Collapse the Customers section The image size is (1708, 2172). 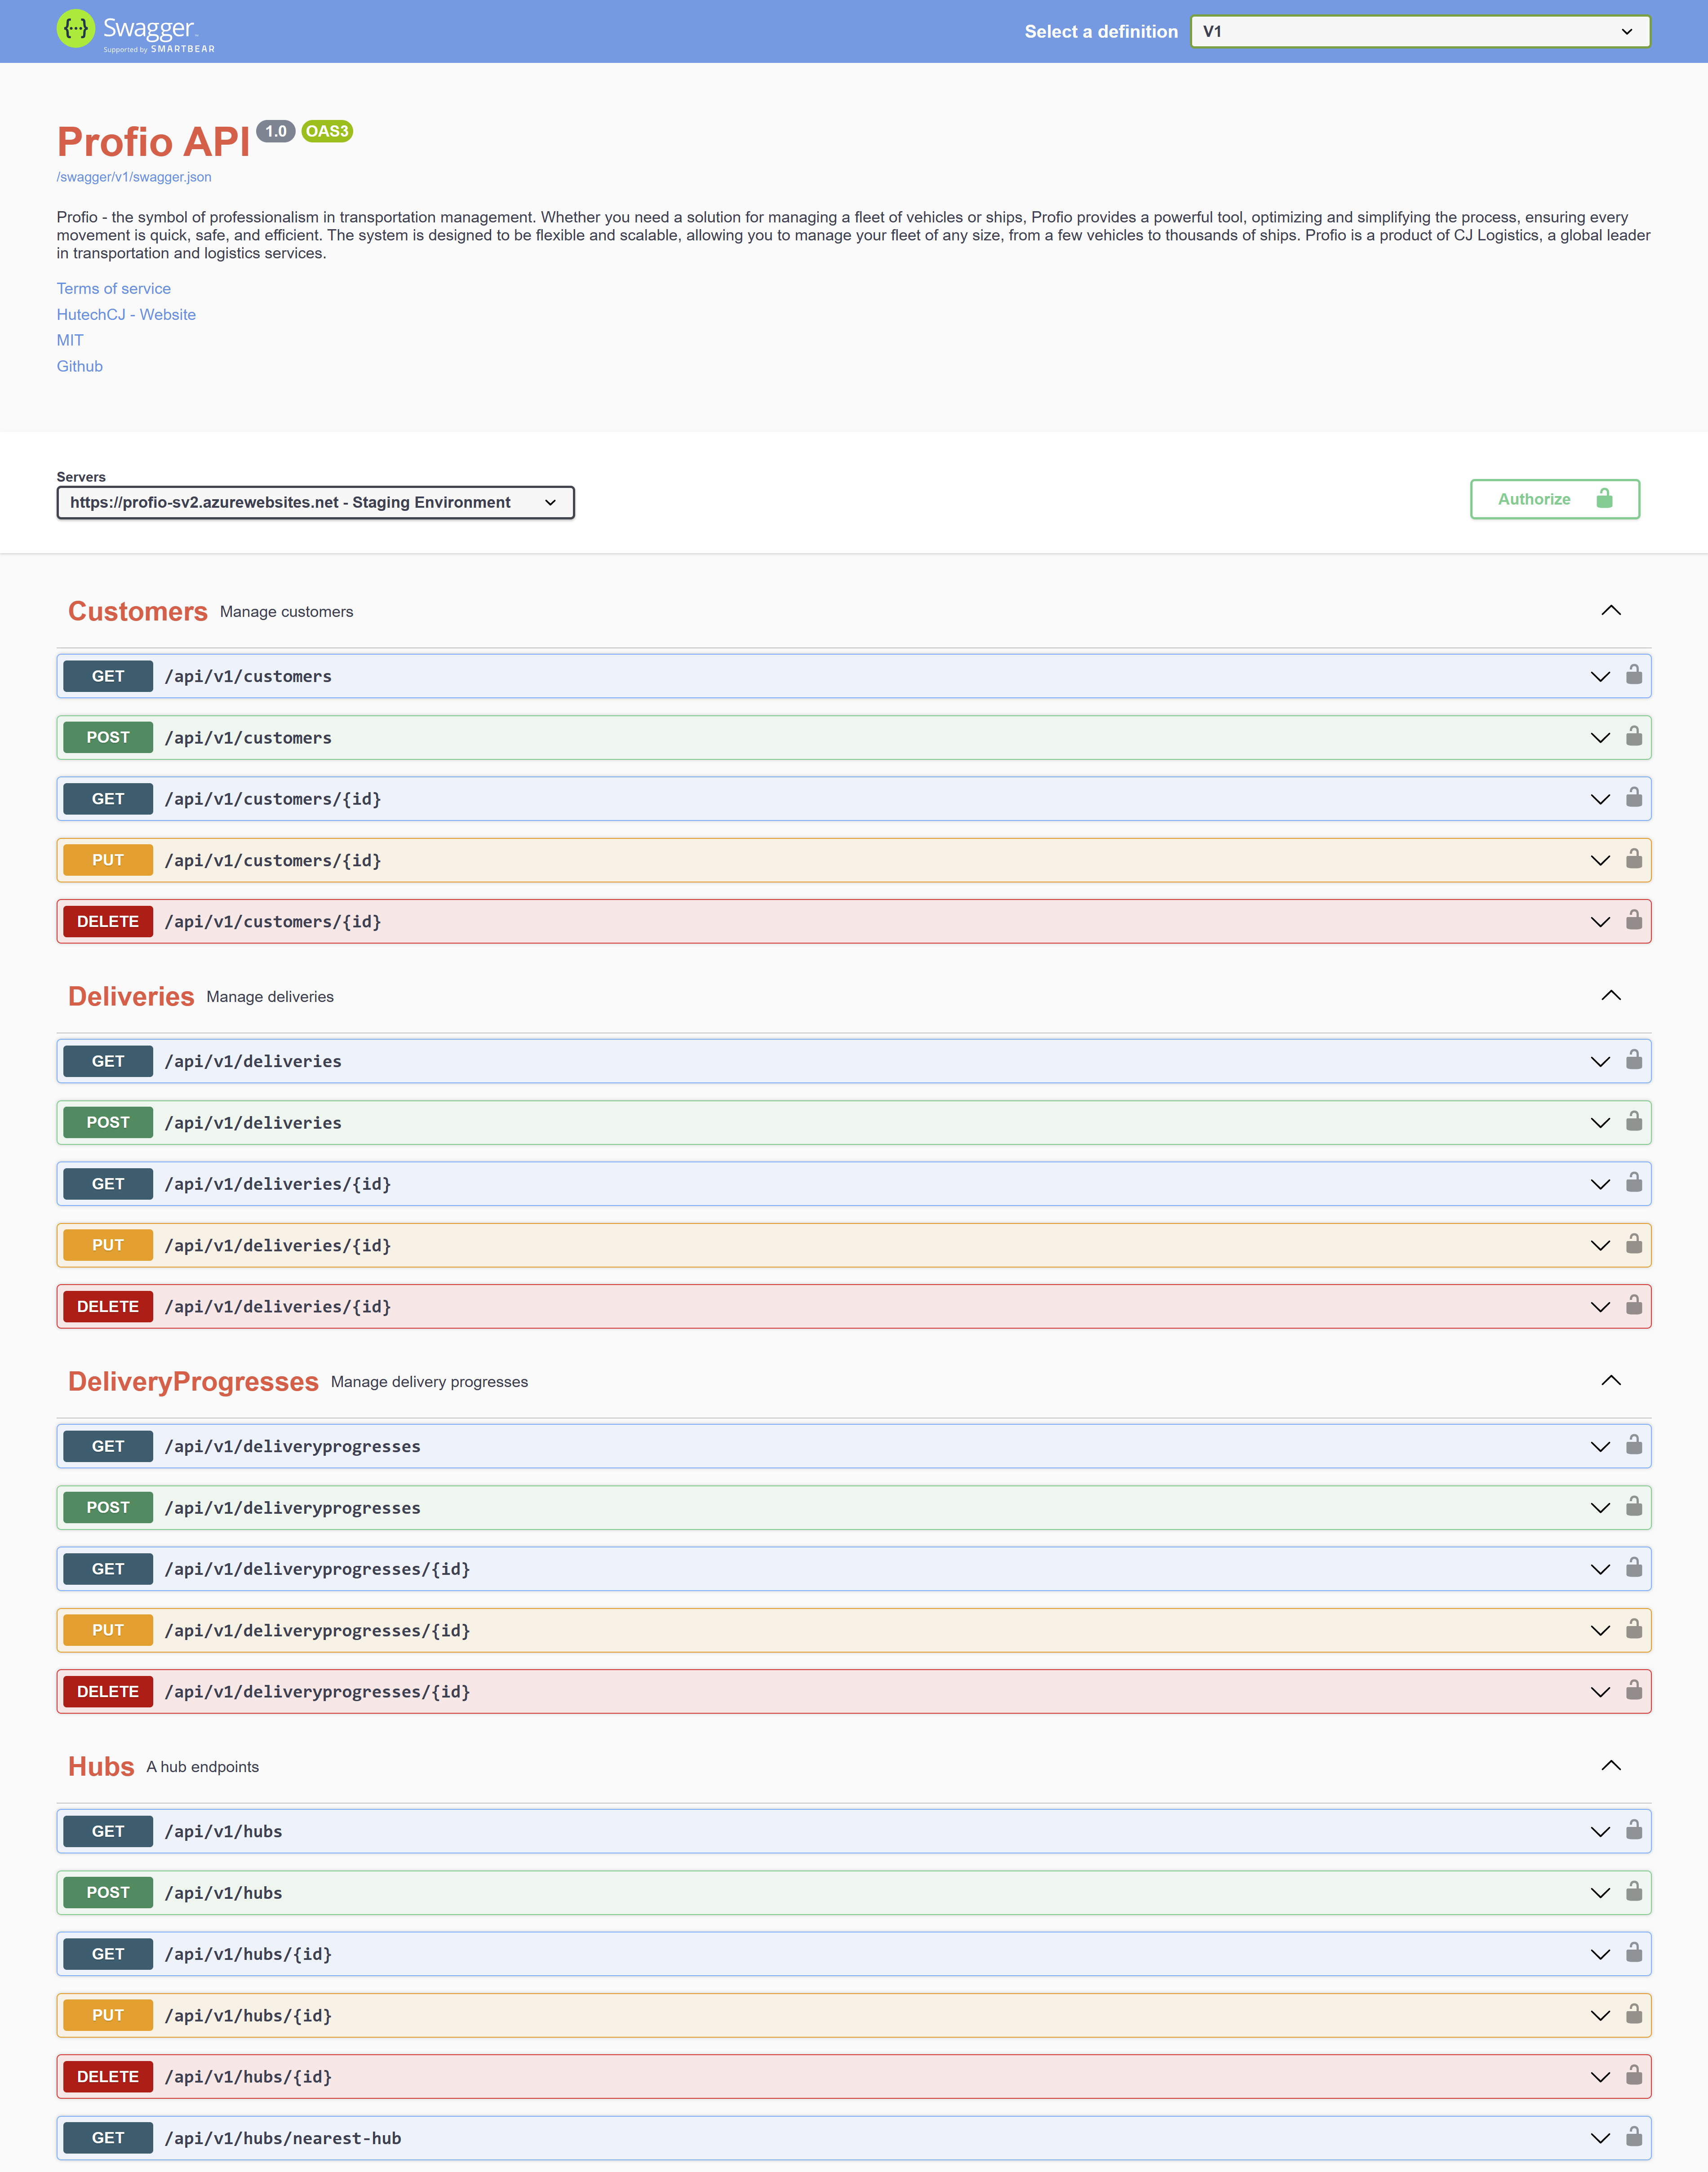[x=1610, y=611]
